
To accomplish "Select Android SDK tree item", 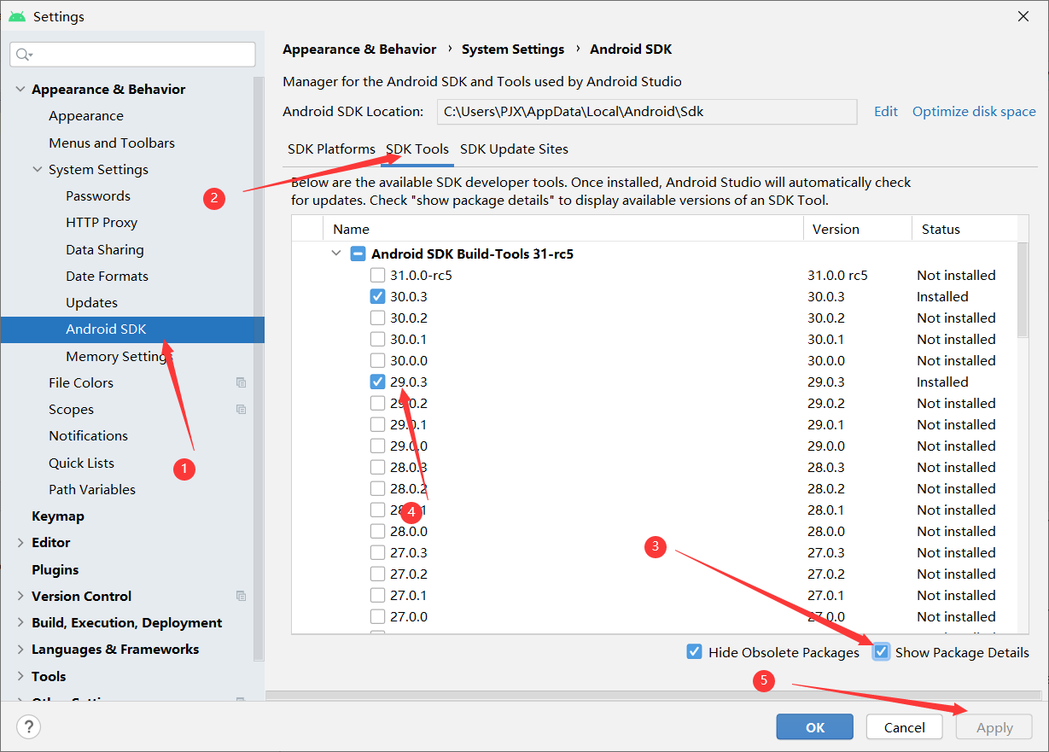I will coord(132,329).
